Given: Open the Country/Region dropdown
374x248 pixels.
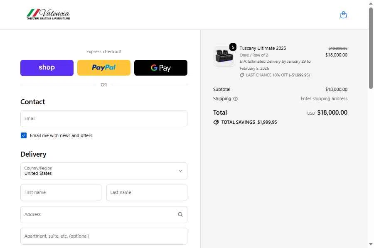Looking at the screenshot, I should tap(104, 171).
